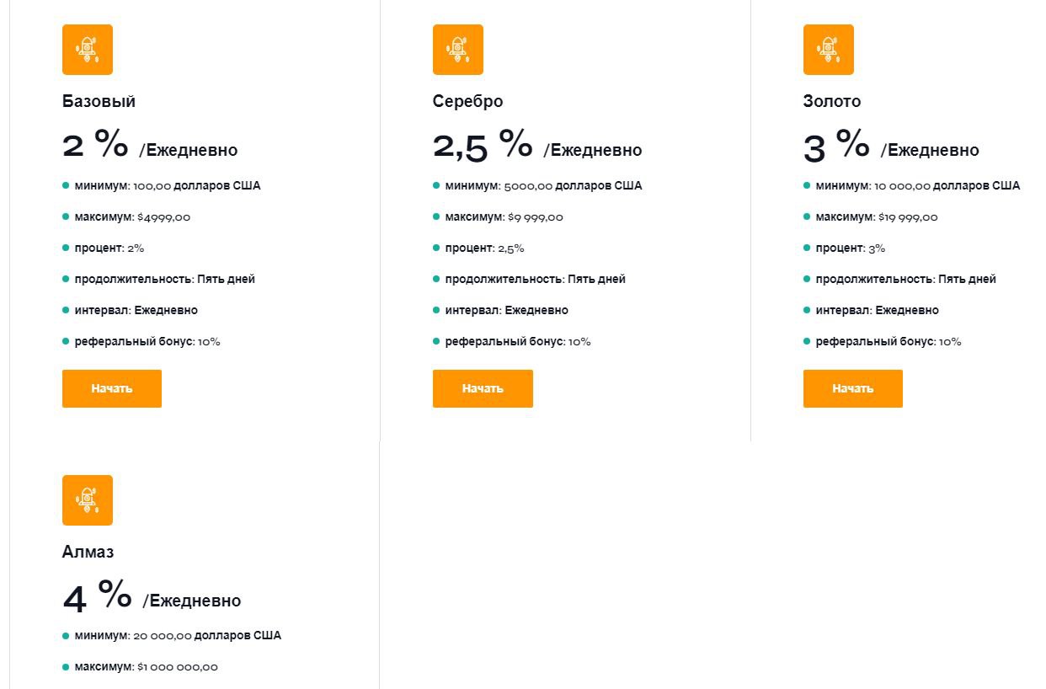Select the Базовый plan title
The height and width of the screenshot is (689, 1046).
click(99, 101)
